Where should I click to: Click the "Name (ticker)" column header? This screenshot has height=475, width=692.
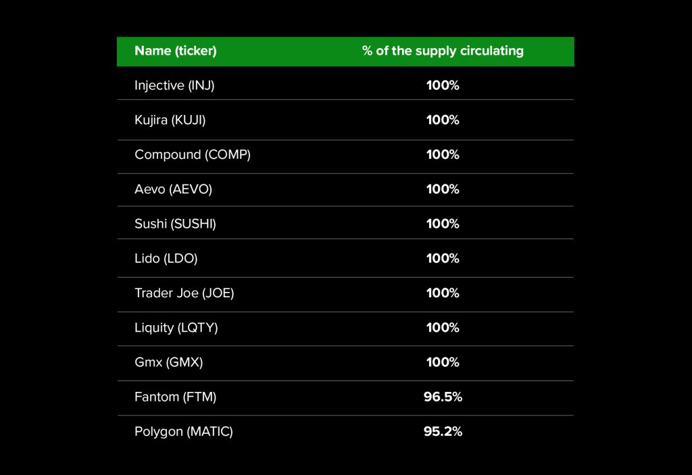(x=176, y=51)
